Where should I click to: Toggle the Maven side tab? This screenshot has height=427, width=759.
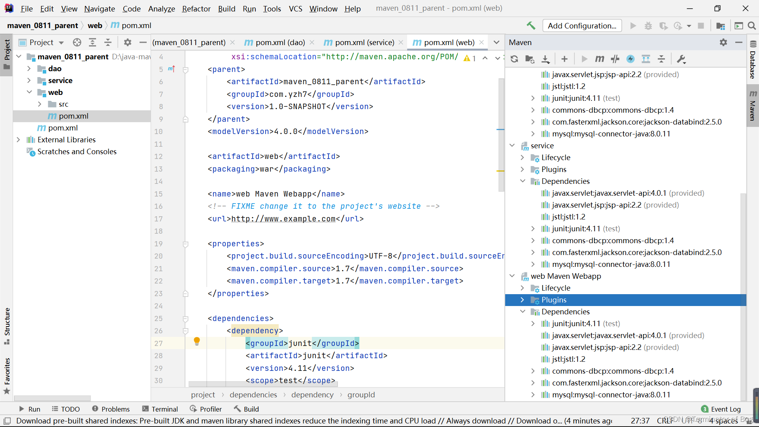(x=753, y=105)
